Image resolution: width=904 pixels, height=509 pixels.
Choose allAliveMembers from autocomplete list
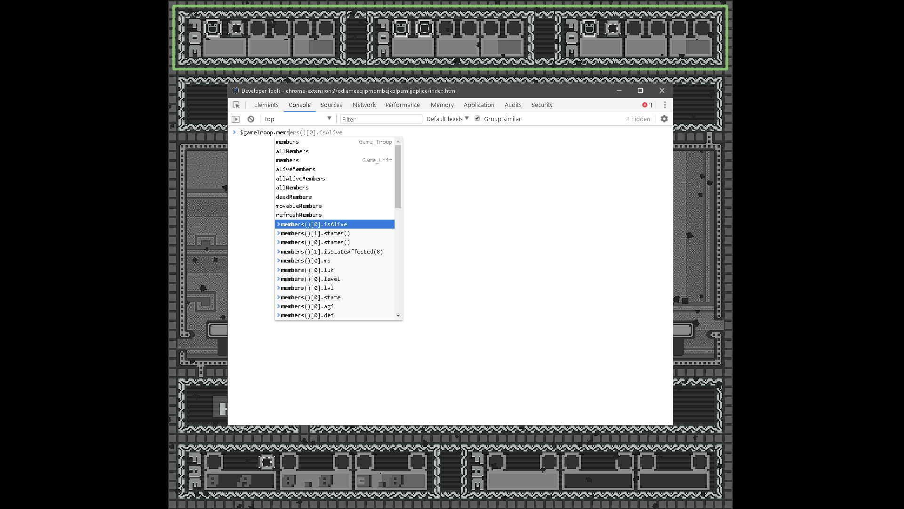click(x=334, y=179)
